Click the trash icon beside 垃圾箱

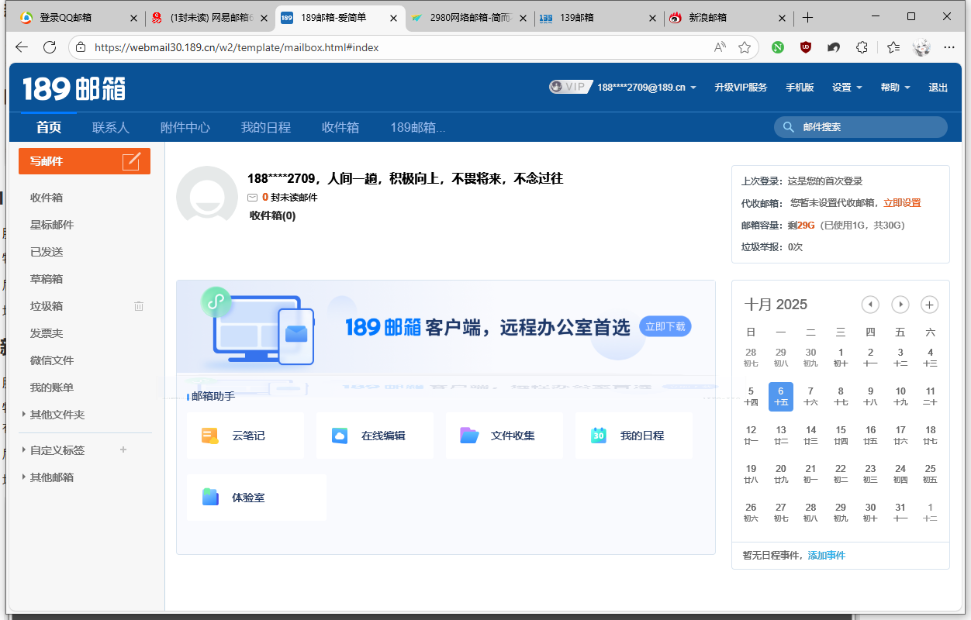click(x=139, y=306)
